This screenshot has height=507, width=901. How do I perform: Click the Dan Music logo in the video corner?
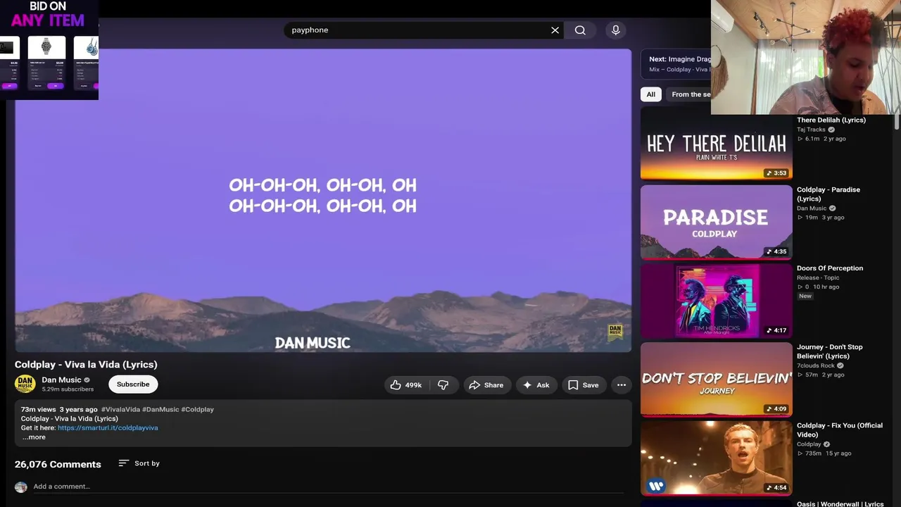[615, 332]
